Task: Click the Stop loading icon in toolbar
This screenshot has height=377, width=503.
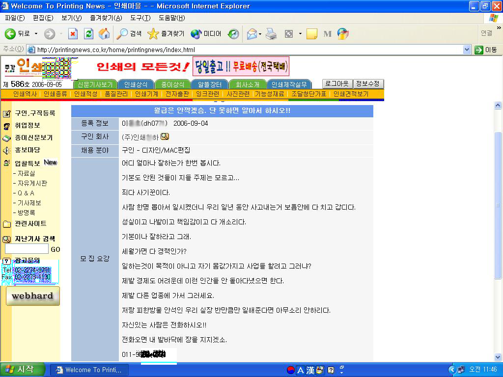Action: pyautogui.click(x=73, y=34)
